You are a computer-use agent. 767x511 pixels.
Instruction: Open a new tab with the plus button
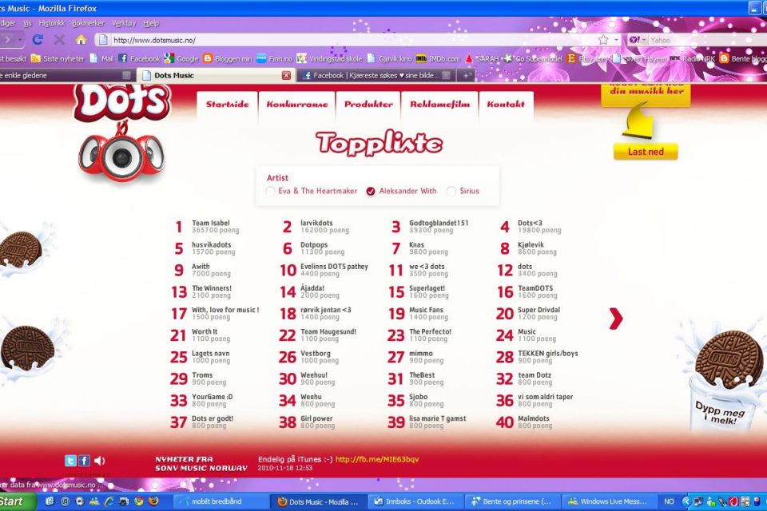466,75
